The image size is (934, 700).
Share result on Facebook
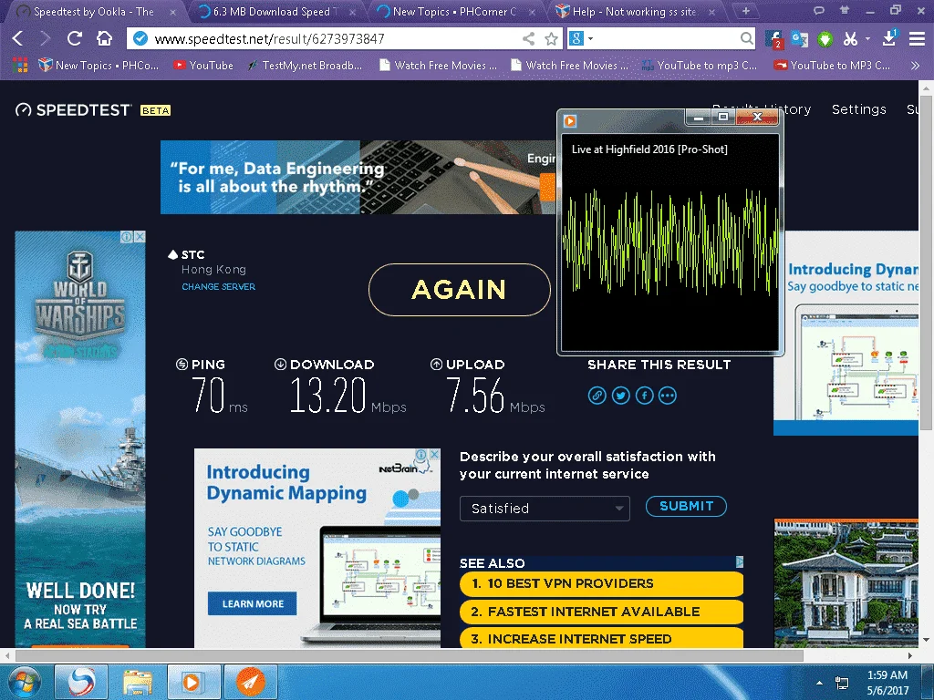[644, 396]
